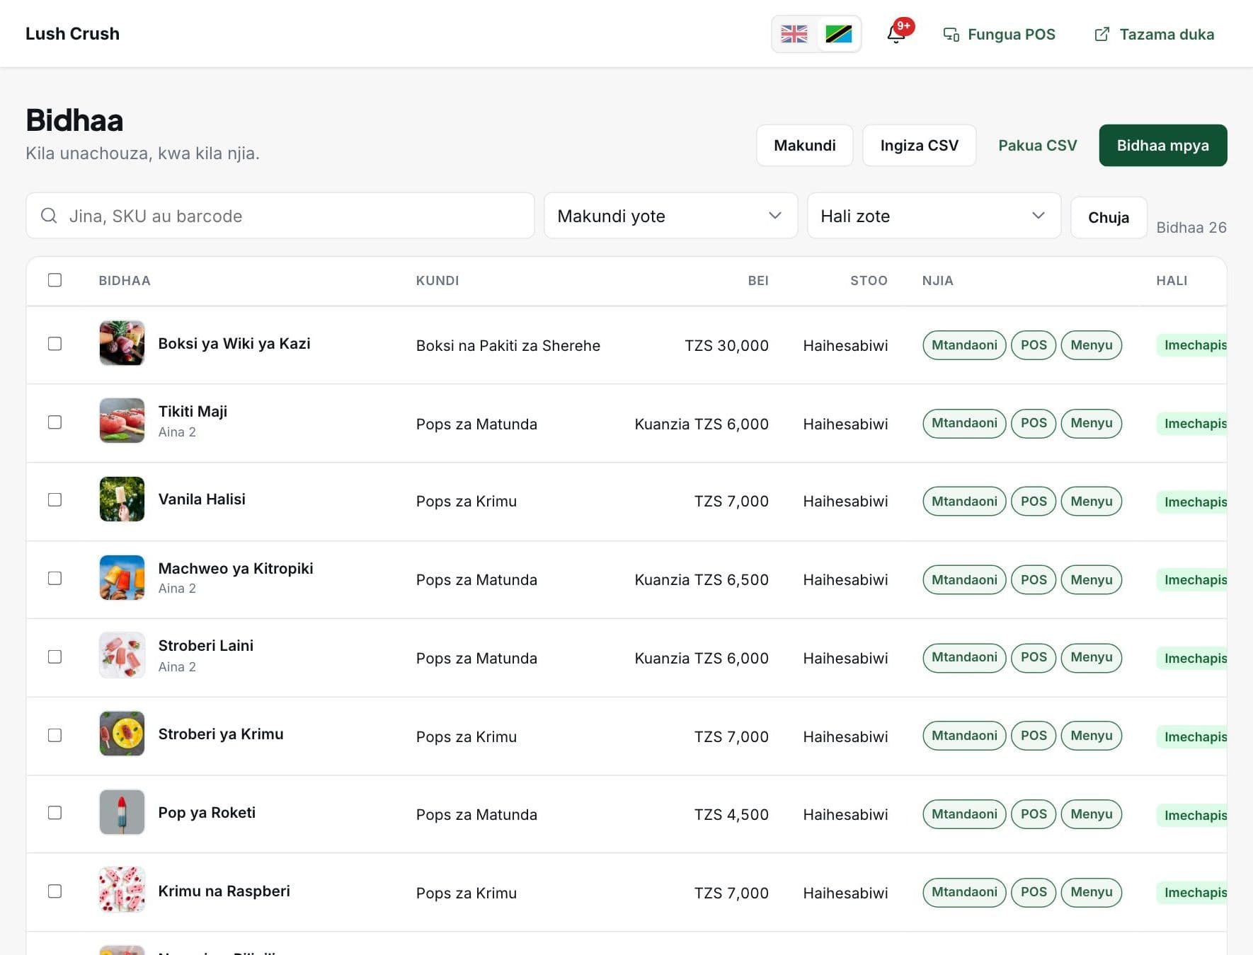The height and width of the screenshot is (955, 1253).
Task: Select the Tikiti Maji row checkbox
Action: [55, 422]
